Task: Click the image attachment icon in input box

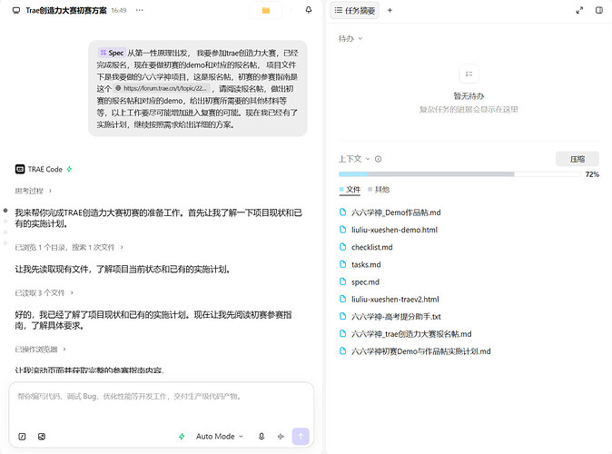Action: click(42, 437)
